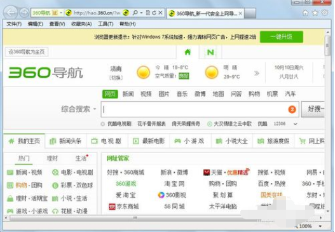Image resolution: width=335 pixels, height=232 pixels.
Task: Select the 理财 sidebar tab
Action: click(x=52, y=158)
